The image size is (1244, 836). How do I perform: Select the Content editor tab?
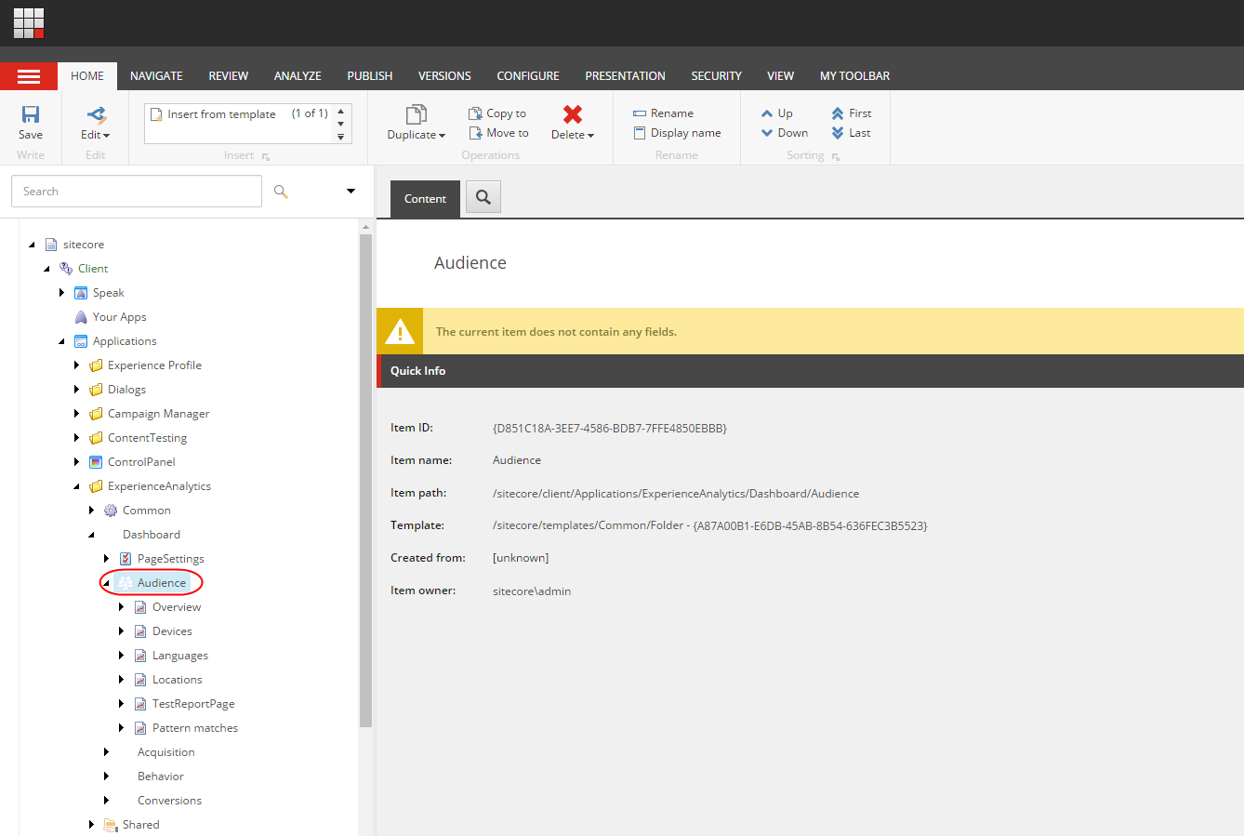[x=425, y=198]
